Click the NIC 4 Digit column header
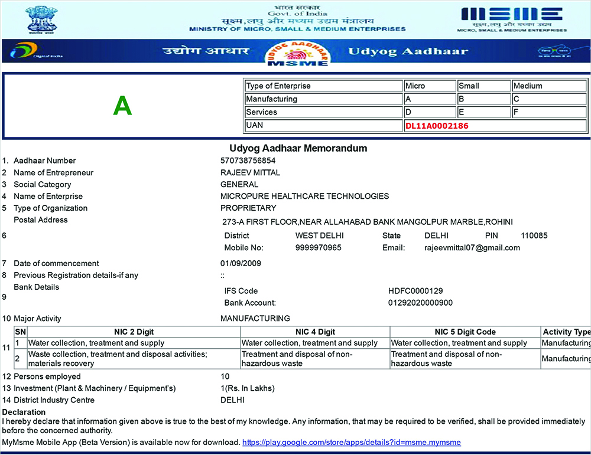The height and width of the screenshot is (455, 591). coord(315,332)
